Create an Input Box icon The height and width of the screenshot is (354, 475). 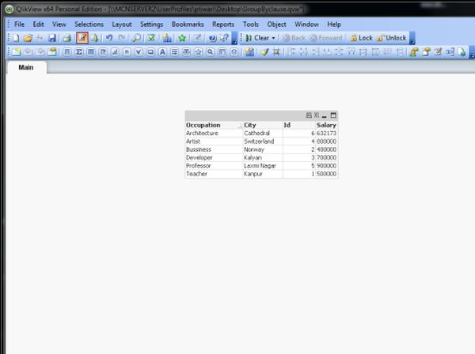click(127, 52)
